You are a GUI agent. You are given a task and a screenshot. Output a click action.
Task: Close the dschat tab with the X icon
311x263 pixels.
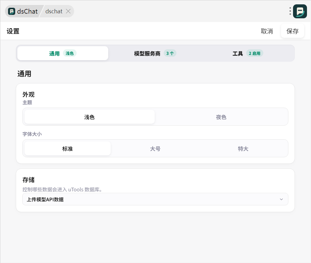tap(68, 11)
